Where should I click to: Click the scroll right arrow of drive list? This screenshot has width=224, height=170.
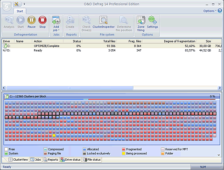coord(219,88)
